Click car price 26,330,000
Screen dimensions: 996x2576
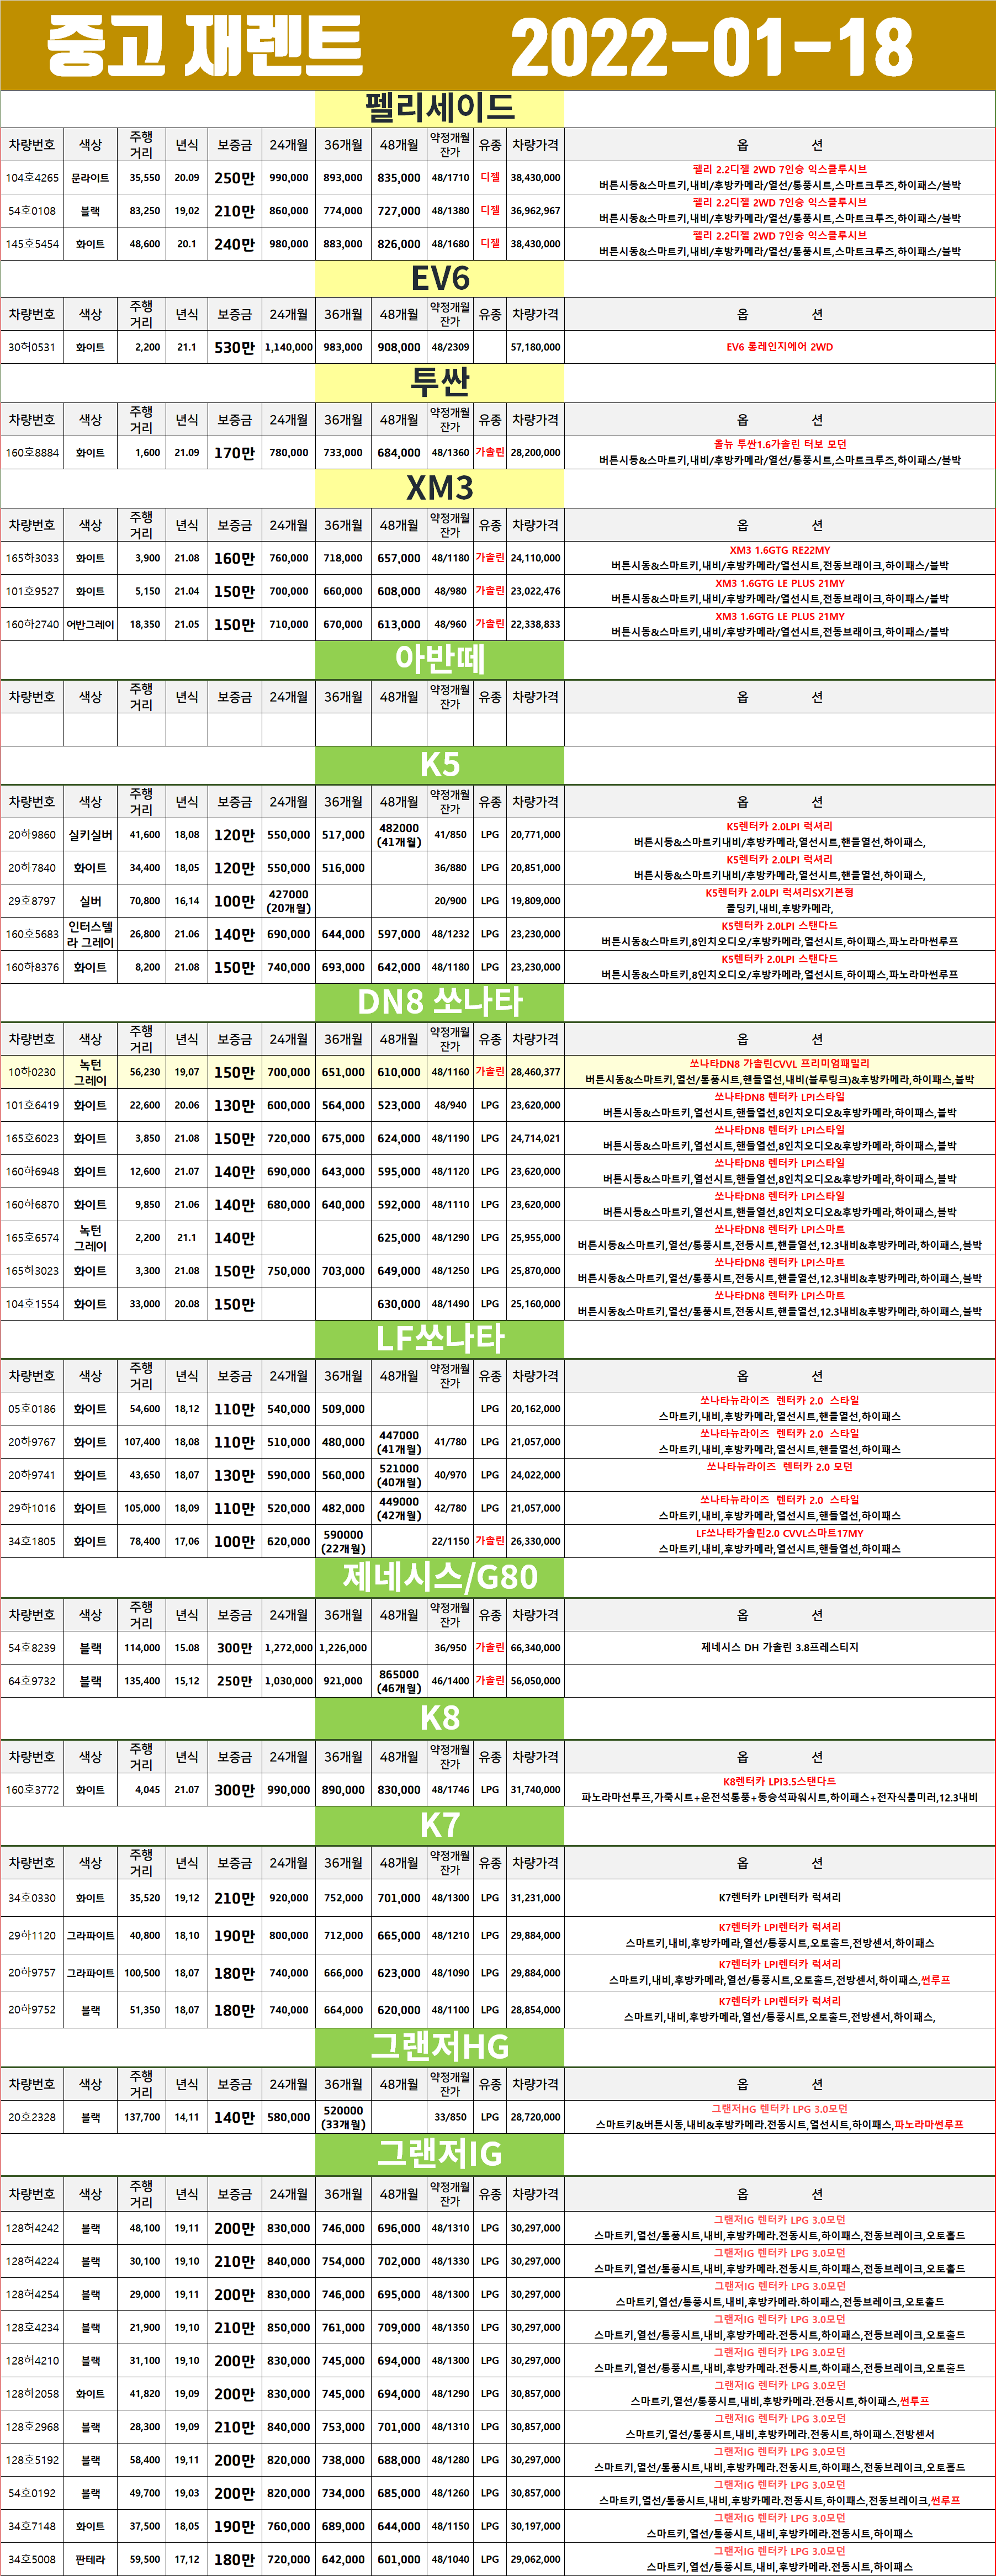tap(535, 1541)
